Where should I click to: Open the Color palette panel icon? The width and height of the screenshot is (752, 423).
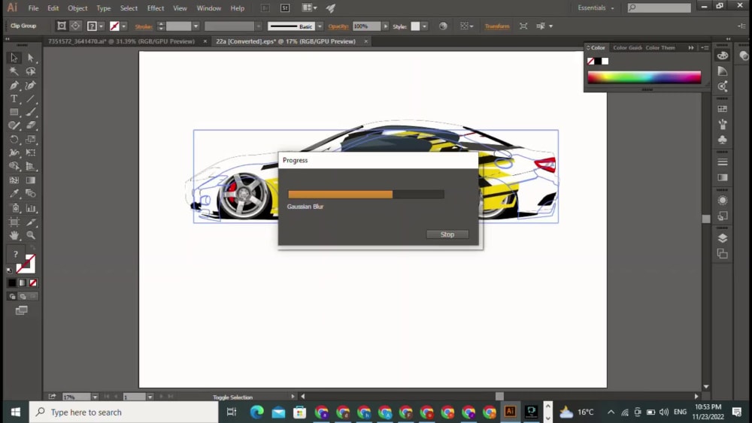[722, 56]
